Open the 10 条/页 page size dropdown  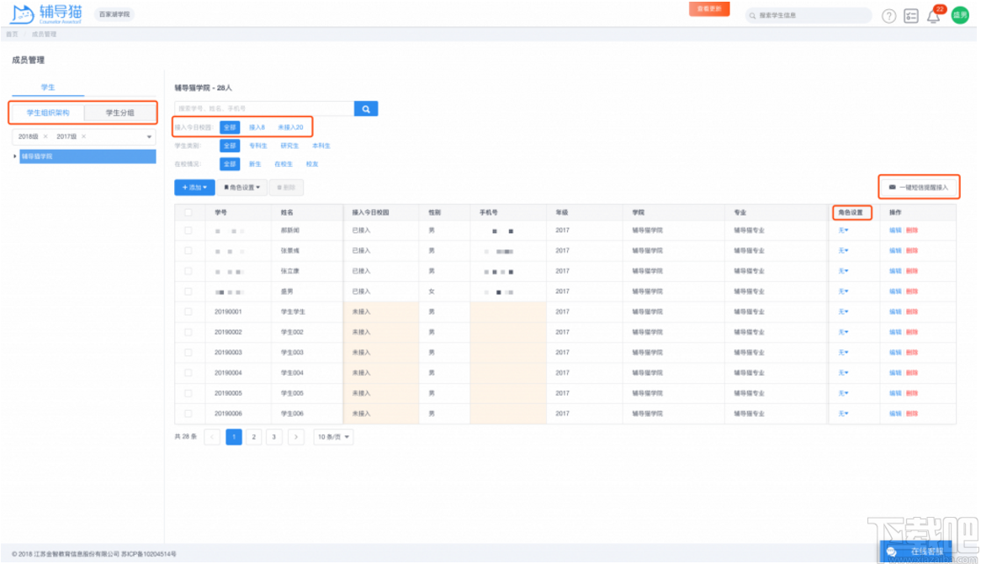(333, 437)
